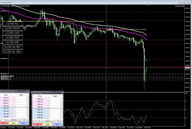
Task: Click up arrow at 1892.90 in 1000-volume panel
Action: [61, 112]
